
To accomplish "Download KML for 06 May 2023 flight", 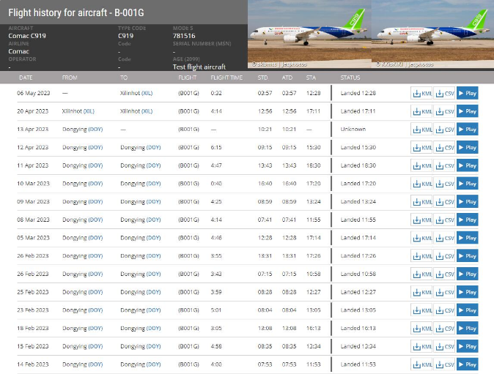I will [421, 94].
